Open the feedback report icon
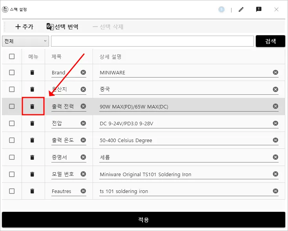This screenshot has height=231, width=288. 259,9
